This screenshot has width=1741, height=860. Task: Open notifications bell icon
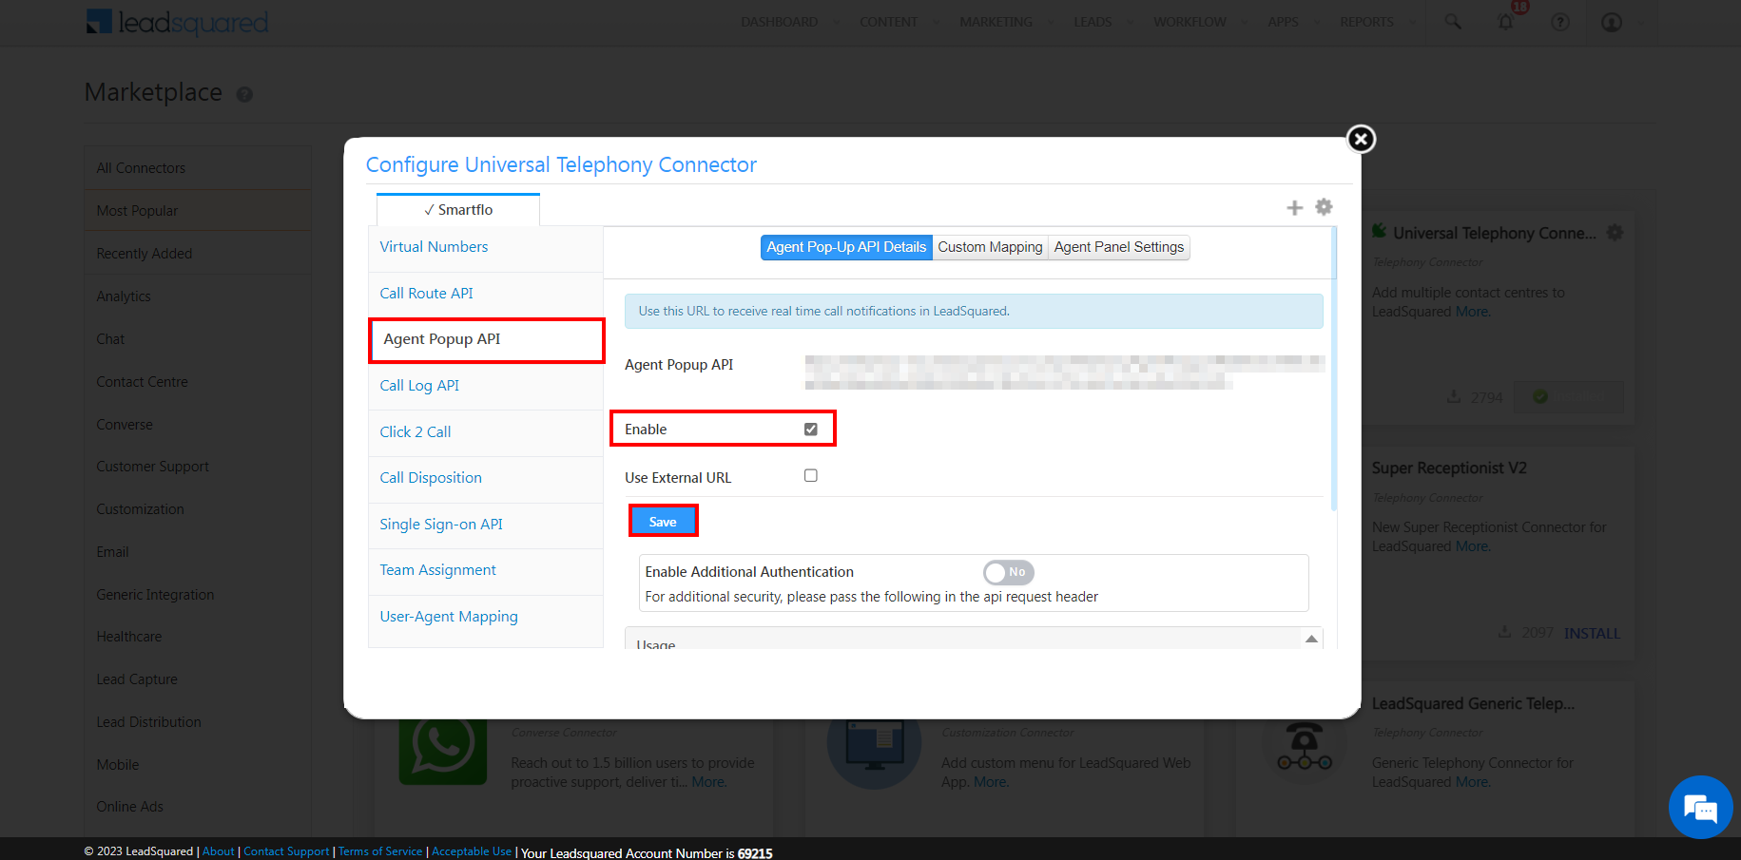click(1505, 21)
